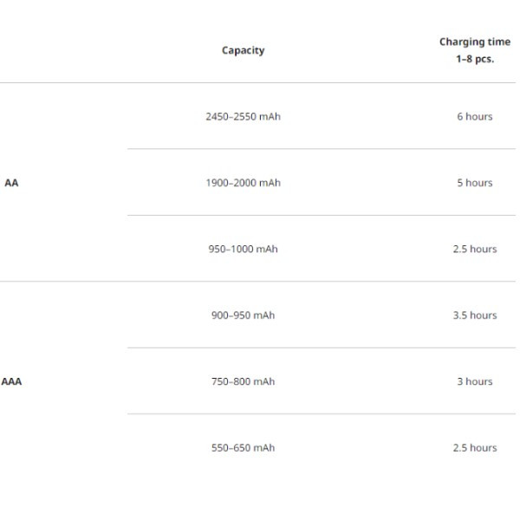This screenshot has width=520, height=520.
Task: Click the 3 hours charging time cell
Action: tap(475, 381)
